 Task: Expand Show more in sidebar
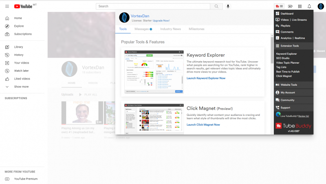click(21, 86)
